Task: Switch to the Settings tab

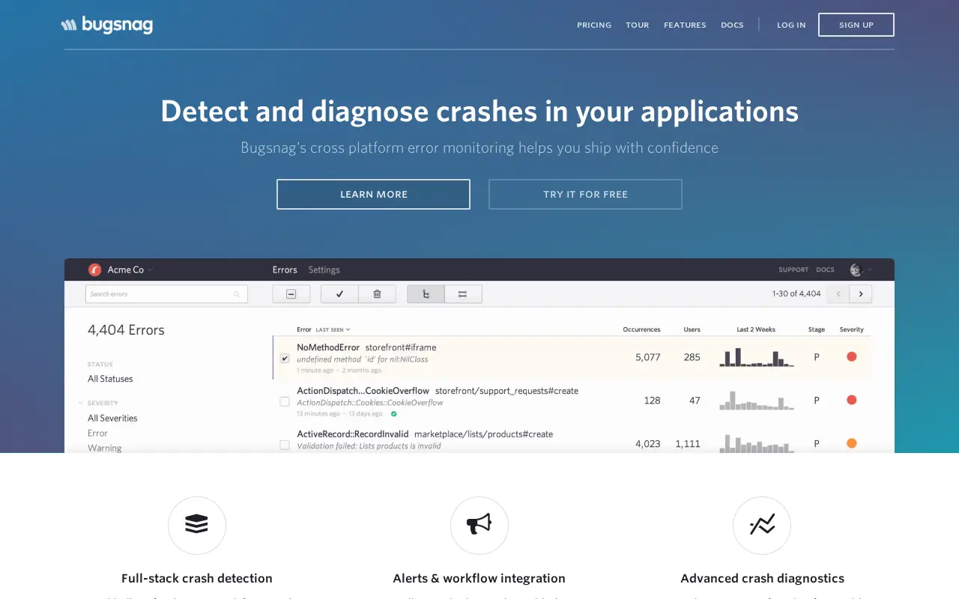Action: pyautogui.click(x=324, y=270)
